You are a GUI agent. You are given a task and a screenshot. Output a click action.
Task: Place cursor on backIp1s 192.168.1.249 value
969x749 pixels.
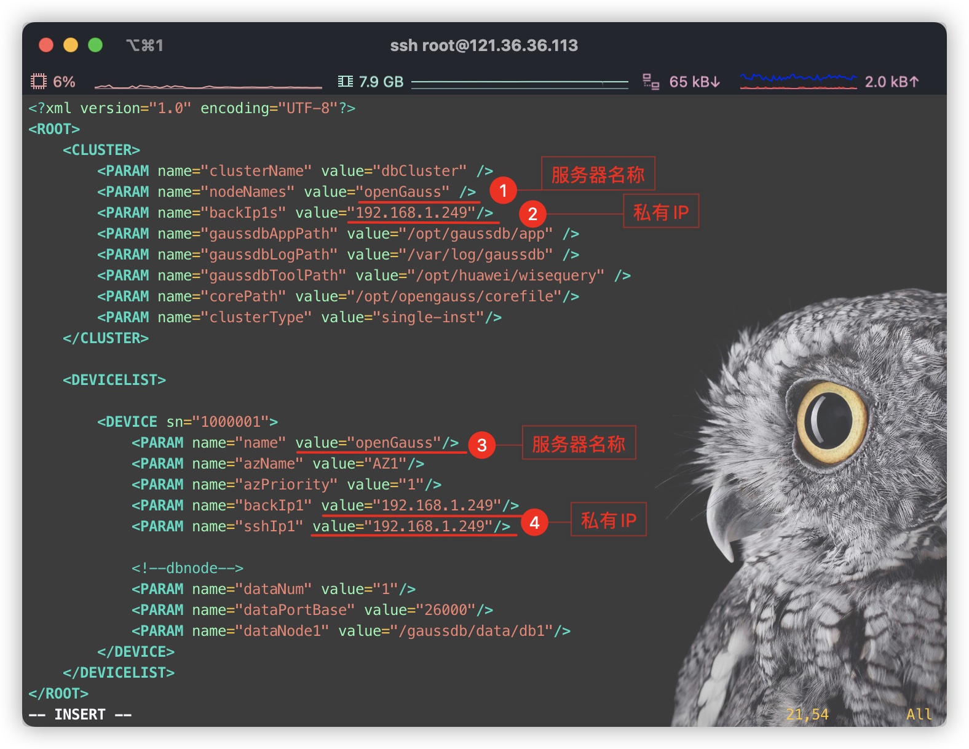point(411,213)
